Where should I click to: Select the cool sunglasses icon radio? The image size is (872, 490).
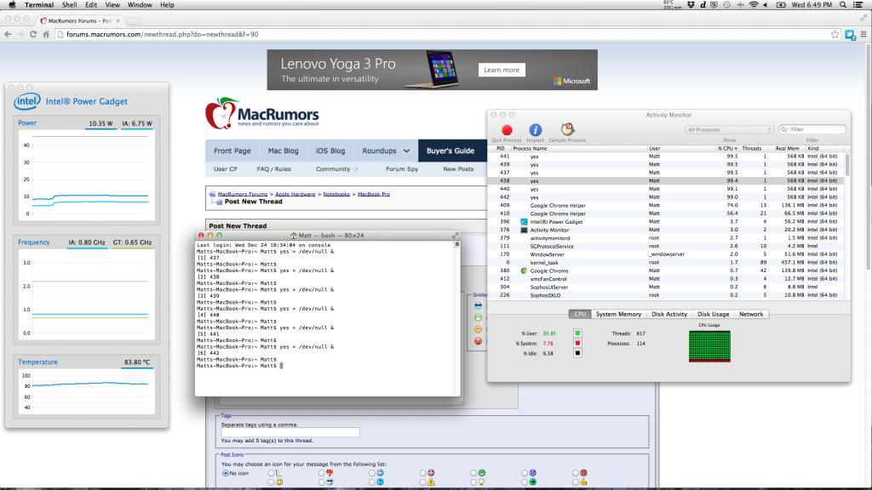[x=321, y=482]
